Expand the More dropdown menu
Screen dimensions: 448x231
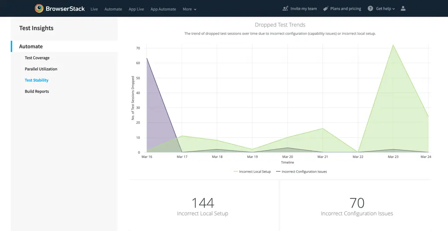(189, 9)
